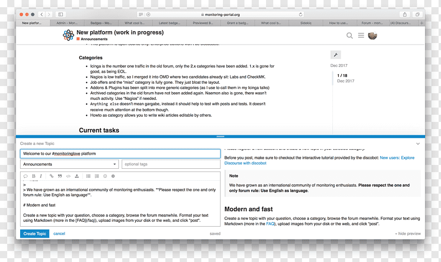The image size is (441, 262).
Task: Click the 'Modern and fast' preview heading
Action: [x=248, y=209]
